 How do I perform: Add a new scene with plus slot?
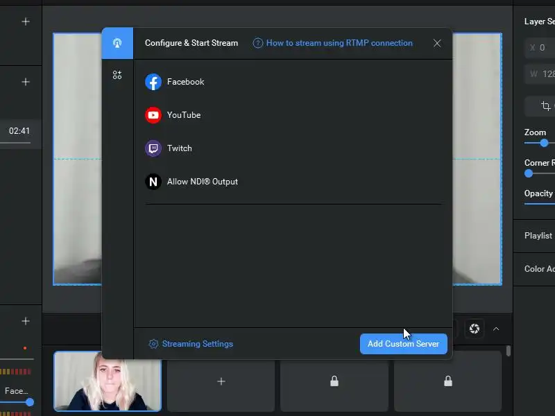click(221, 381)
